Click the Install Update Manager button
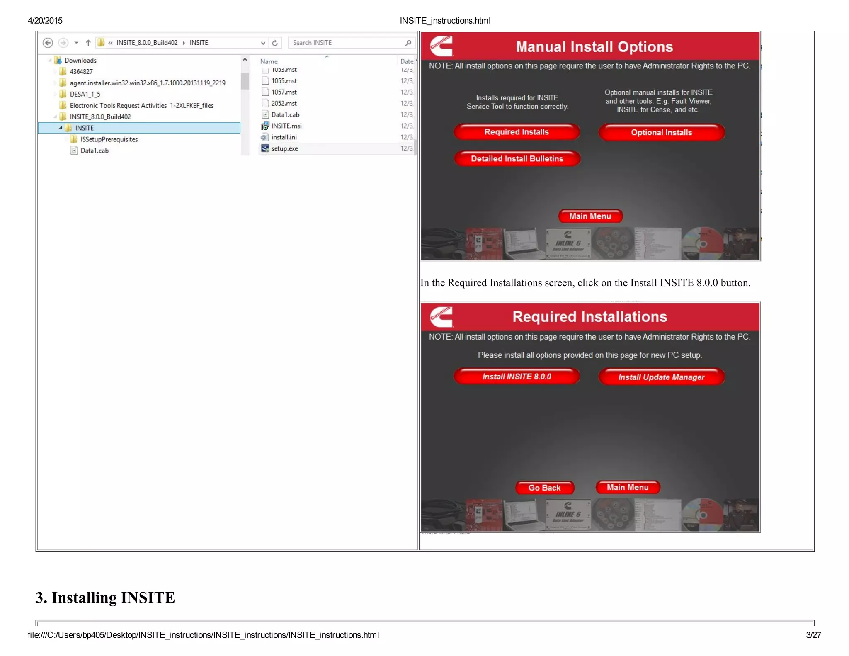The height and width of the screenshot is (656, 849). pos(661,377)
